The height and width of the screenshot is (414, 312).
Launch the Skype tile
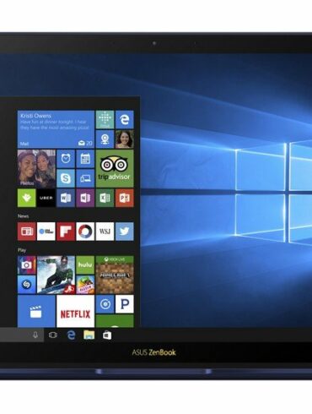pos(66,178)
